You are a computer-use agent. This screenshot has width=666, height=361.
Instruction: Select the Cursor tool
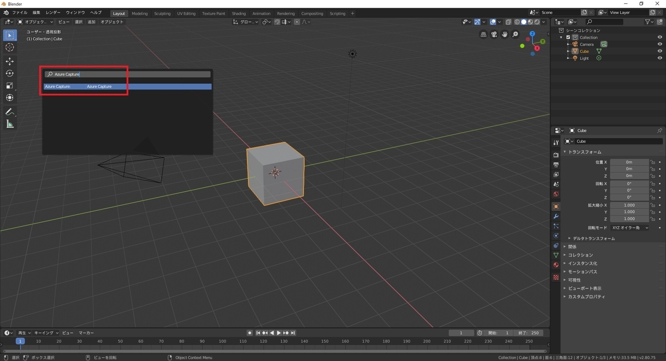pos(9,48)
